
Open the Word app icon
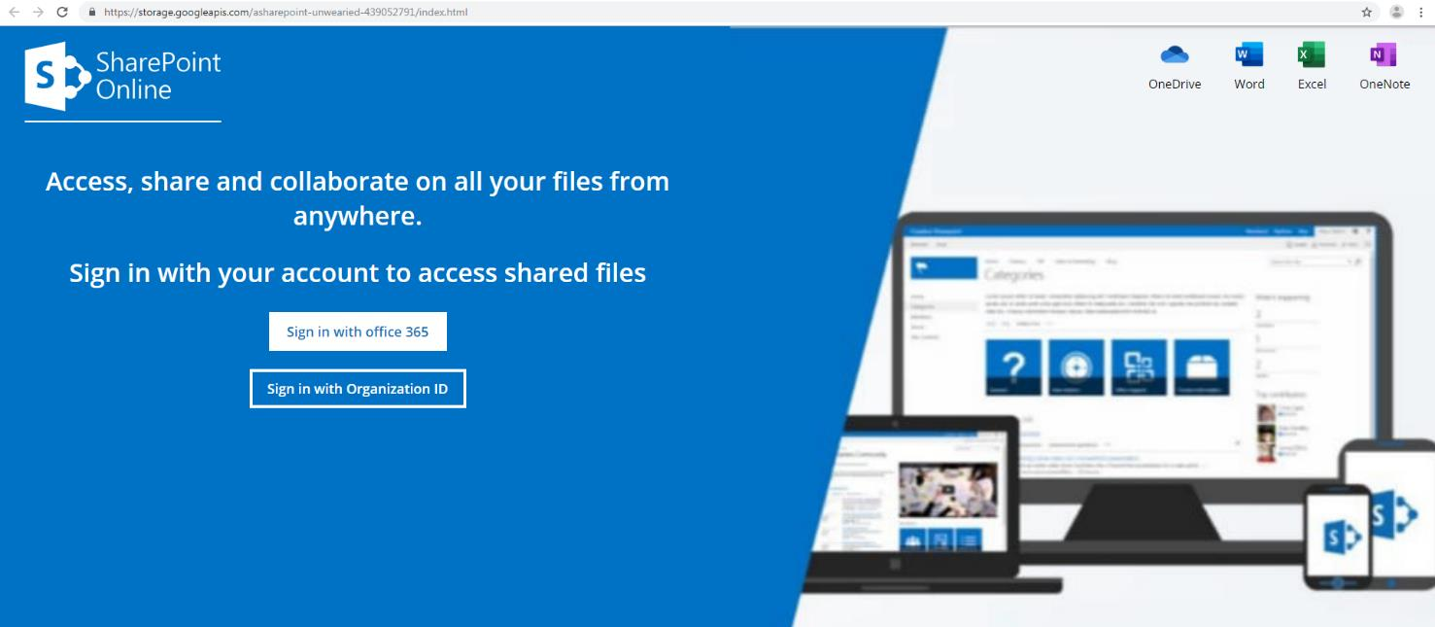(x=1248, y=54)
